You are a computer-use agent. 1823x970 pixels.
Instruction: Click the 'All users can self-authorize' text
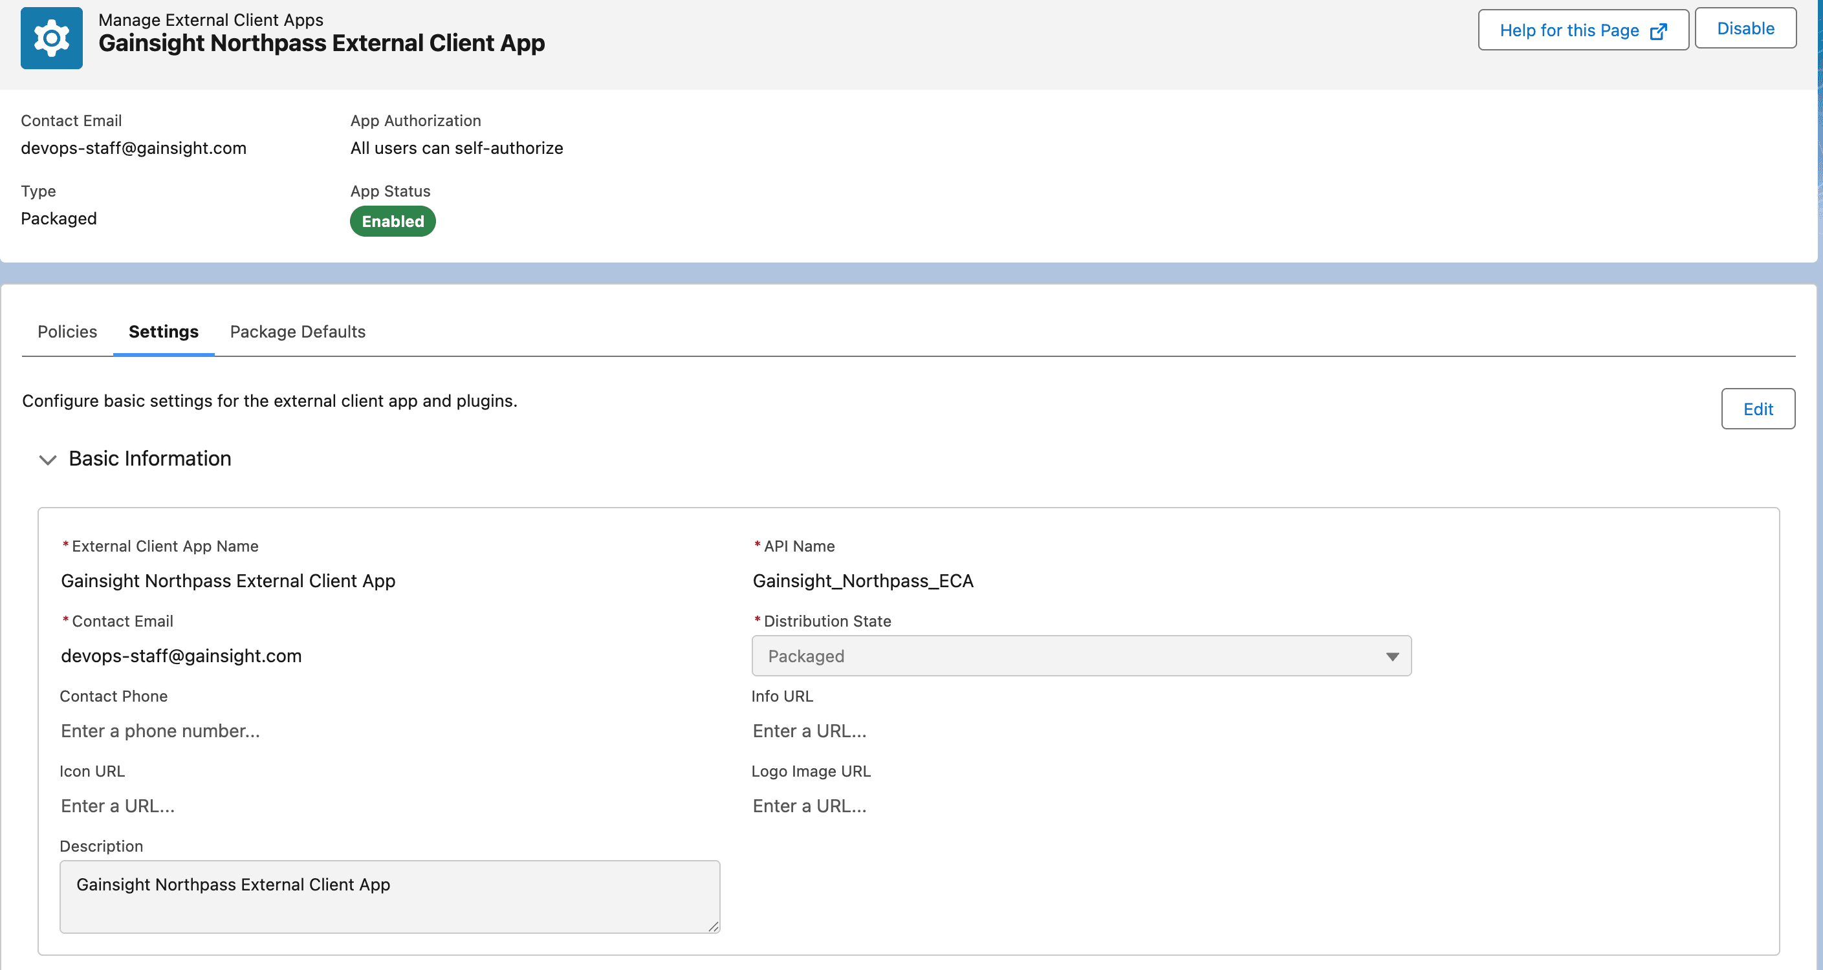(x=457, y=148)
